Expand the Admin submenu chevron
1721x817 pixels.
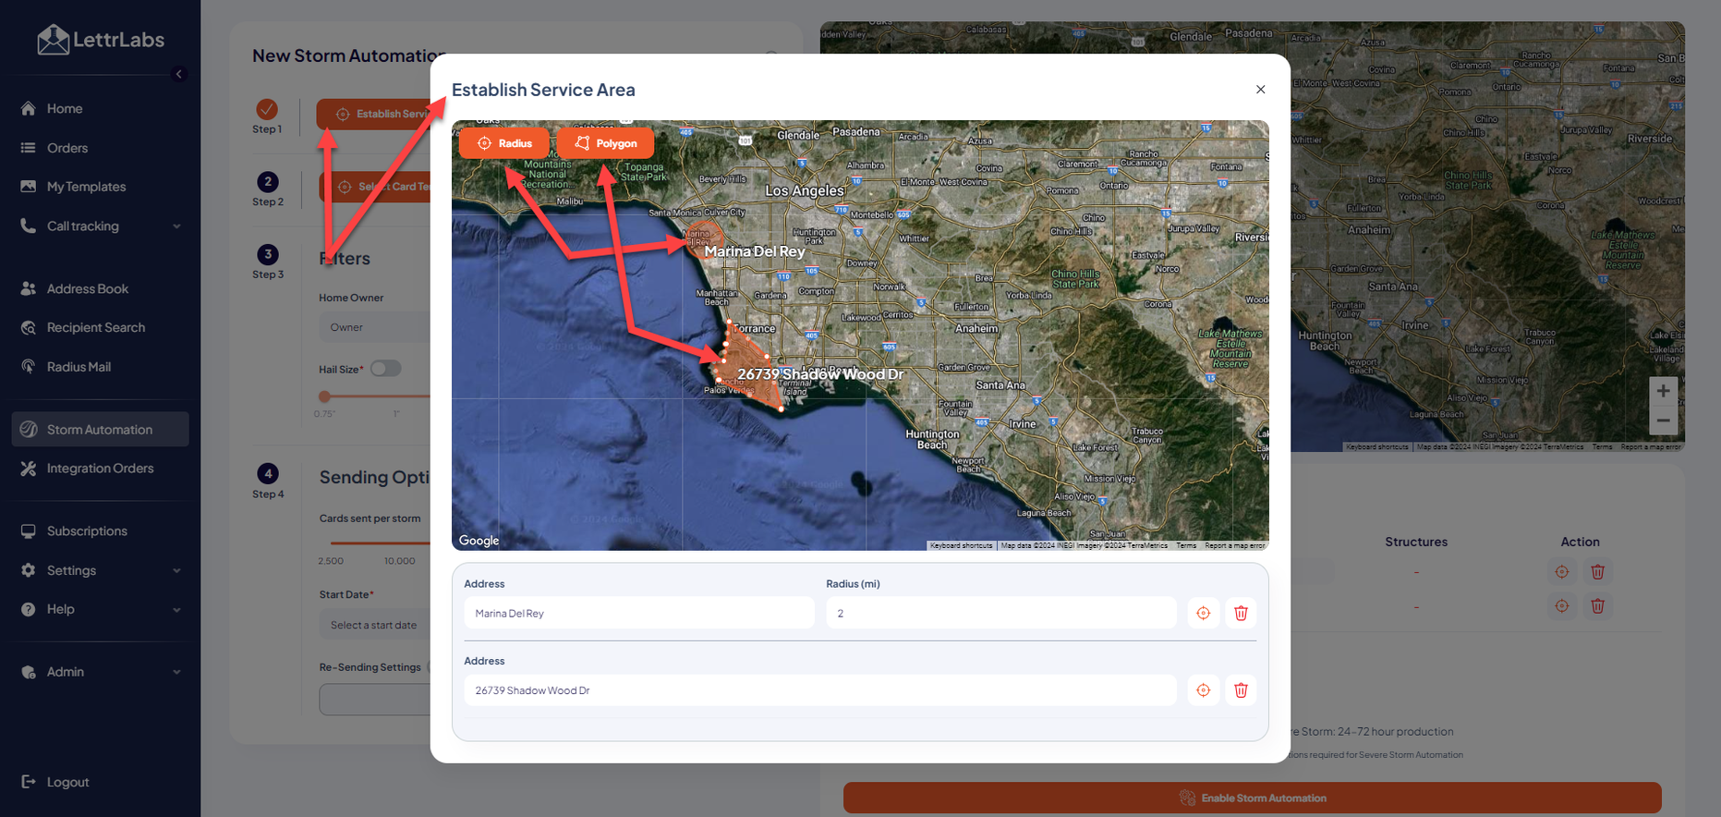pyautogui.click(x=176, y=673)
